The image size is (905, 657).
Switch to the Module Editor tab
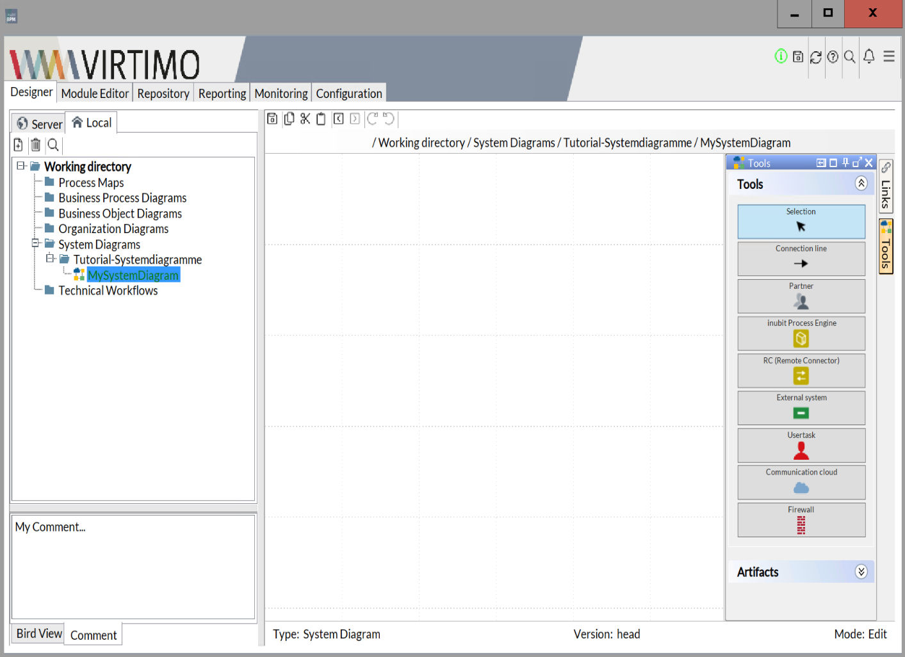[95, 93]
